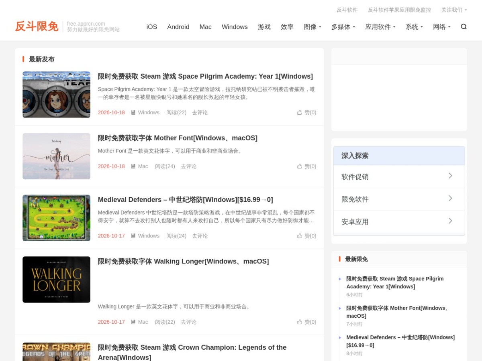The height and width of the screenshot is (361, 482).
Task: Click category icon beside Windows on Medieval Defenders post
Action: coord(133,236)
